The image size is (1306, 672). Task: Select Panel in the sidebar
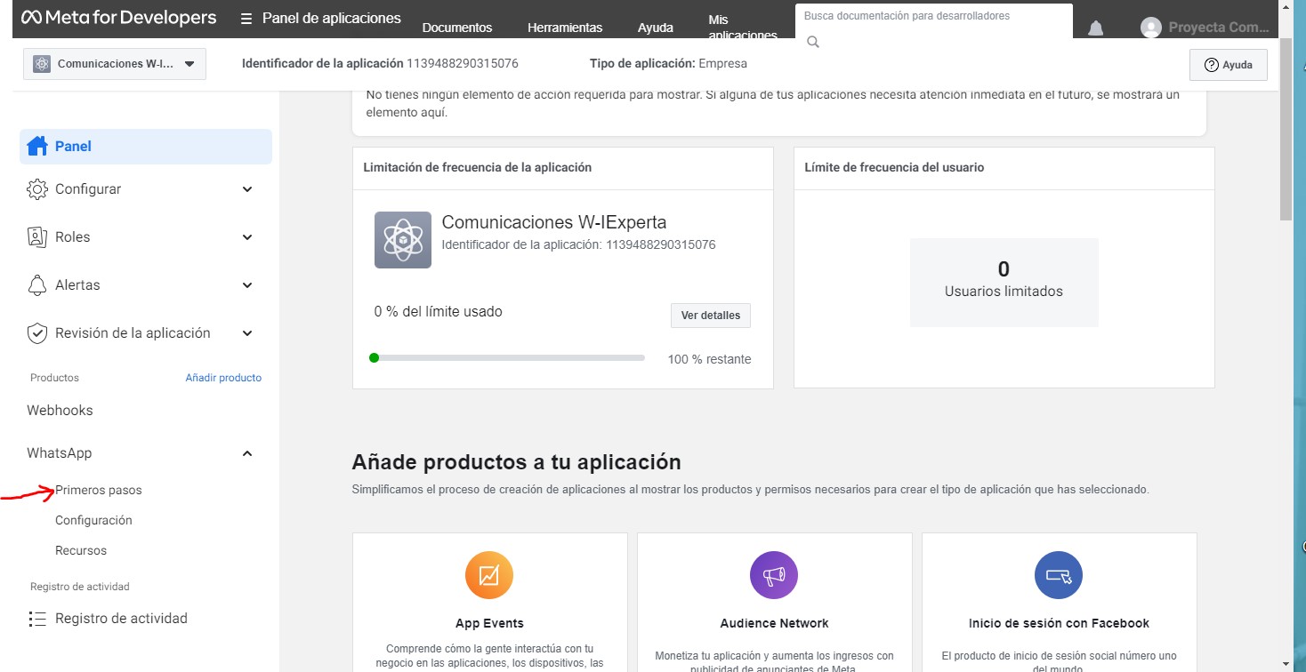146,146
